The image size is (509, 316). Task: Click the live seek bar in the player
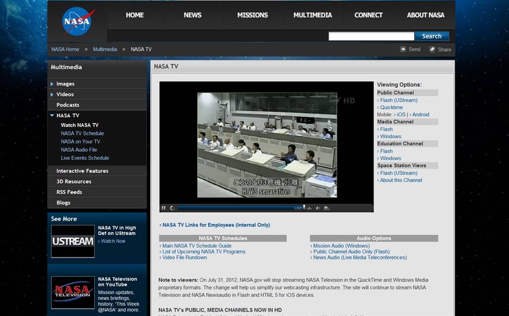click(x=240, y=208)
